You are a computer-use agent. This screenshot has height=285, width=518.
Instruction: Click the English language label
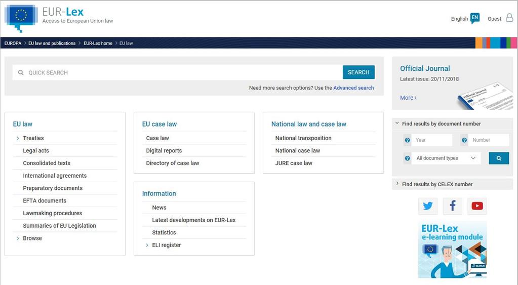(x=460, y=19)
